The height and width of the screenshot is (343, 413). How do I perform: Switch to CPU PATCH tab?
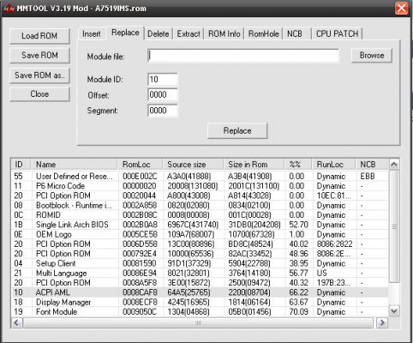tap(337, 33)
